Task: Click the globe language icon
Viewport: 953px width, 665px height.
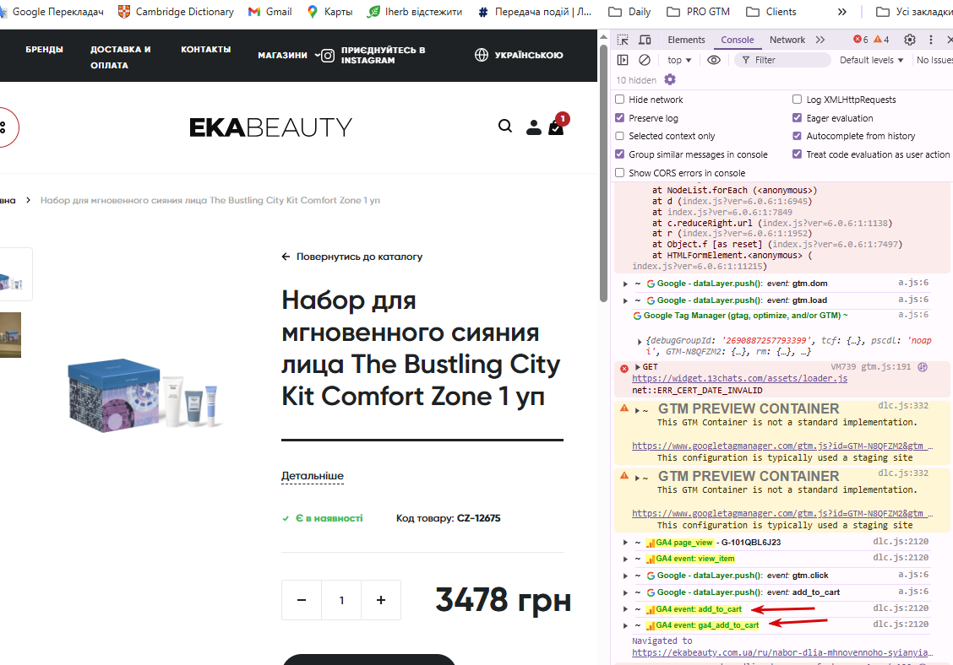Action: pos(482,55)
